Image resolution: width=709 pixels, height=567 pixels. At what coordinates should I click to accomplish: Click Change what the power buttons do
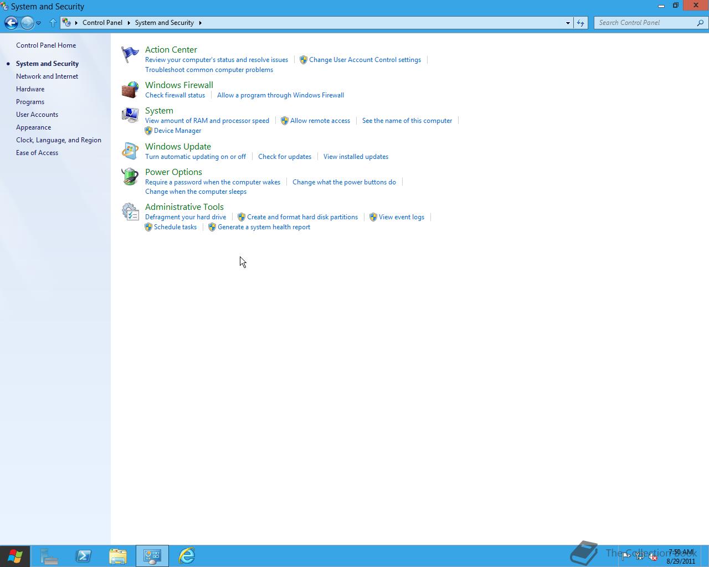tap(344, 182)
